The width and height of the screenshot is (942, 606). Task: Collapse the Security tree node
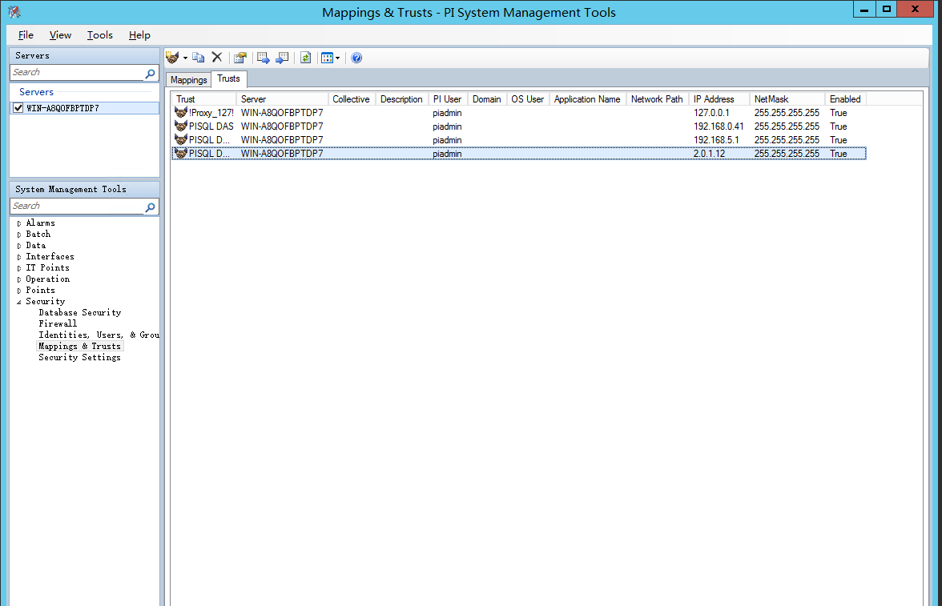19,302
